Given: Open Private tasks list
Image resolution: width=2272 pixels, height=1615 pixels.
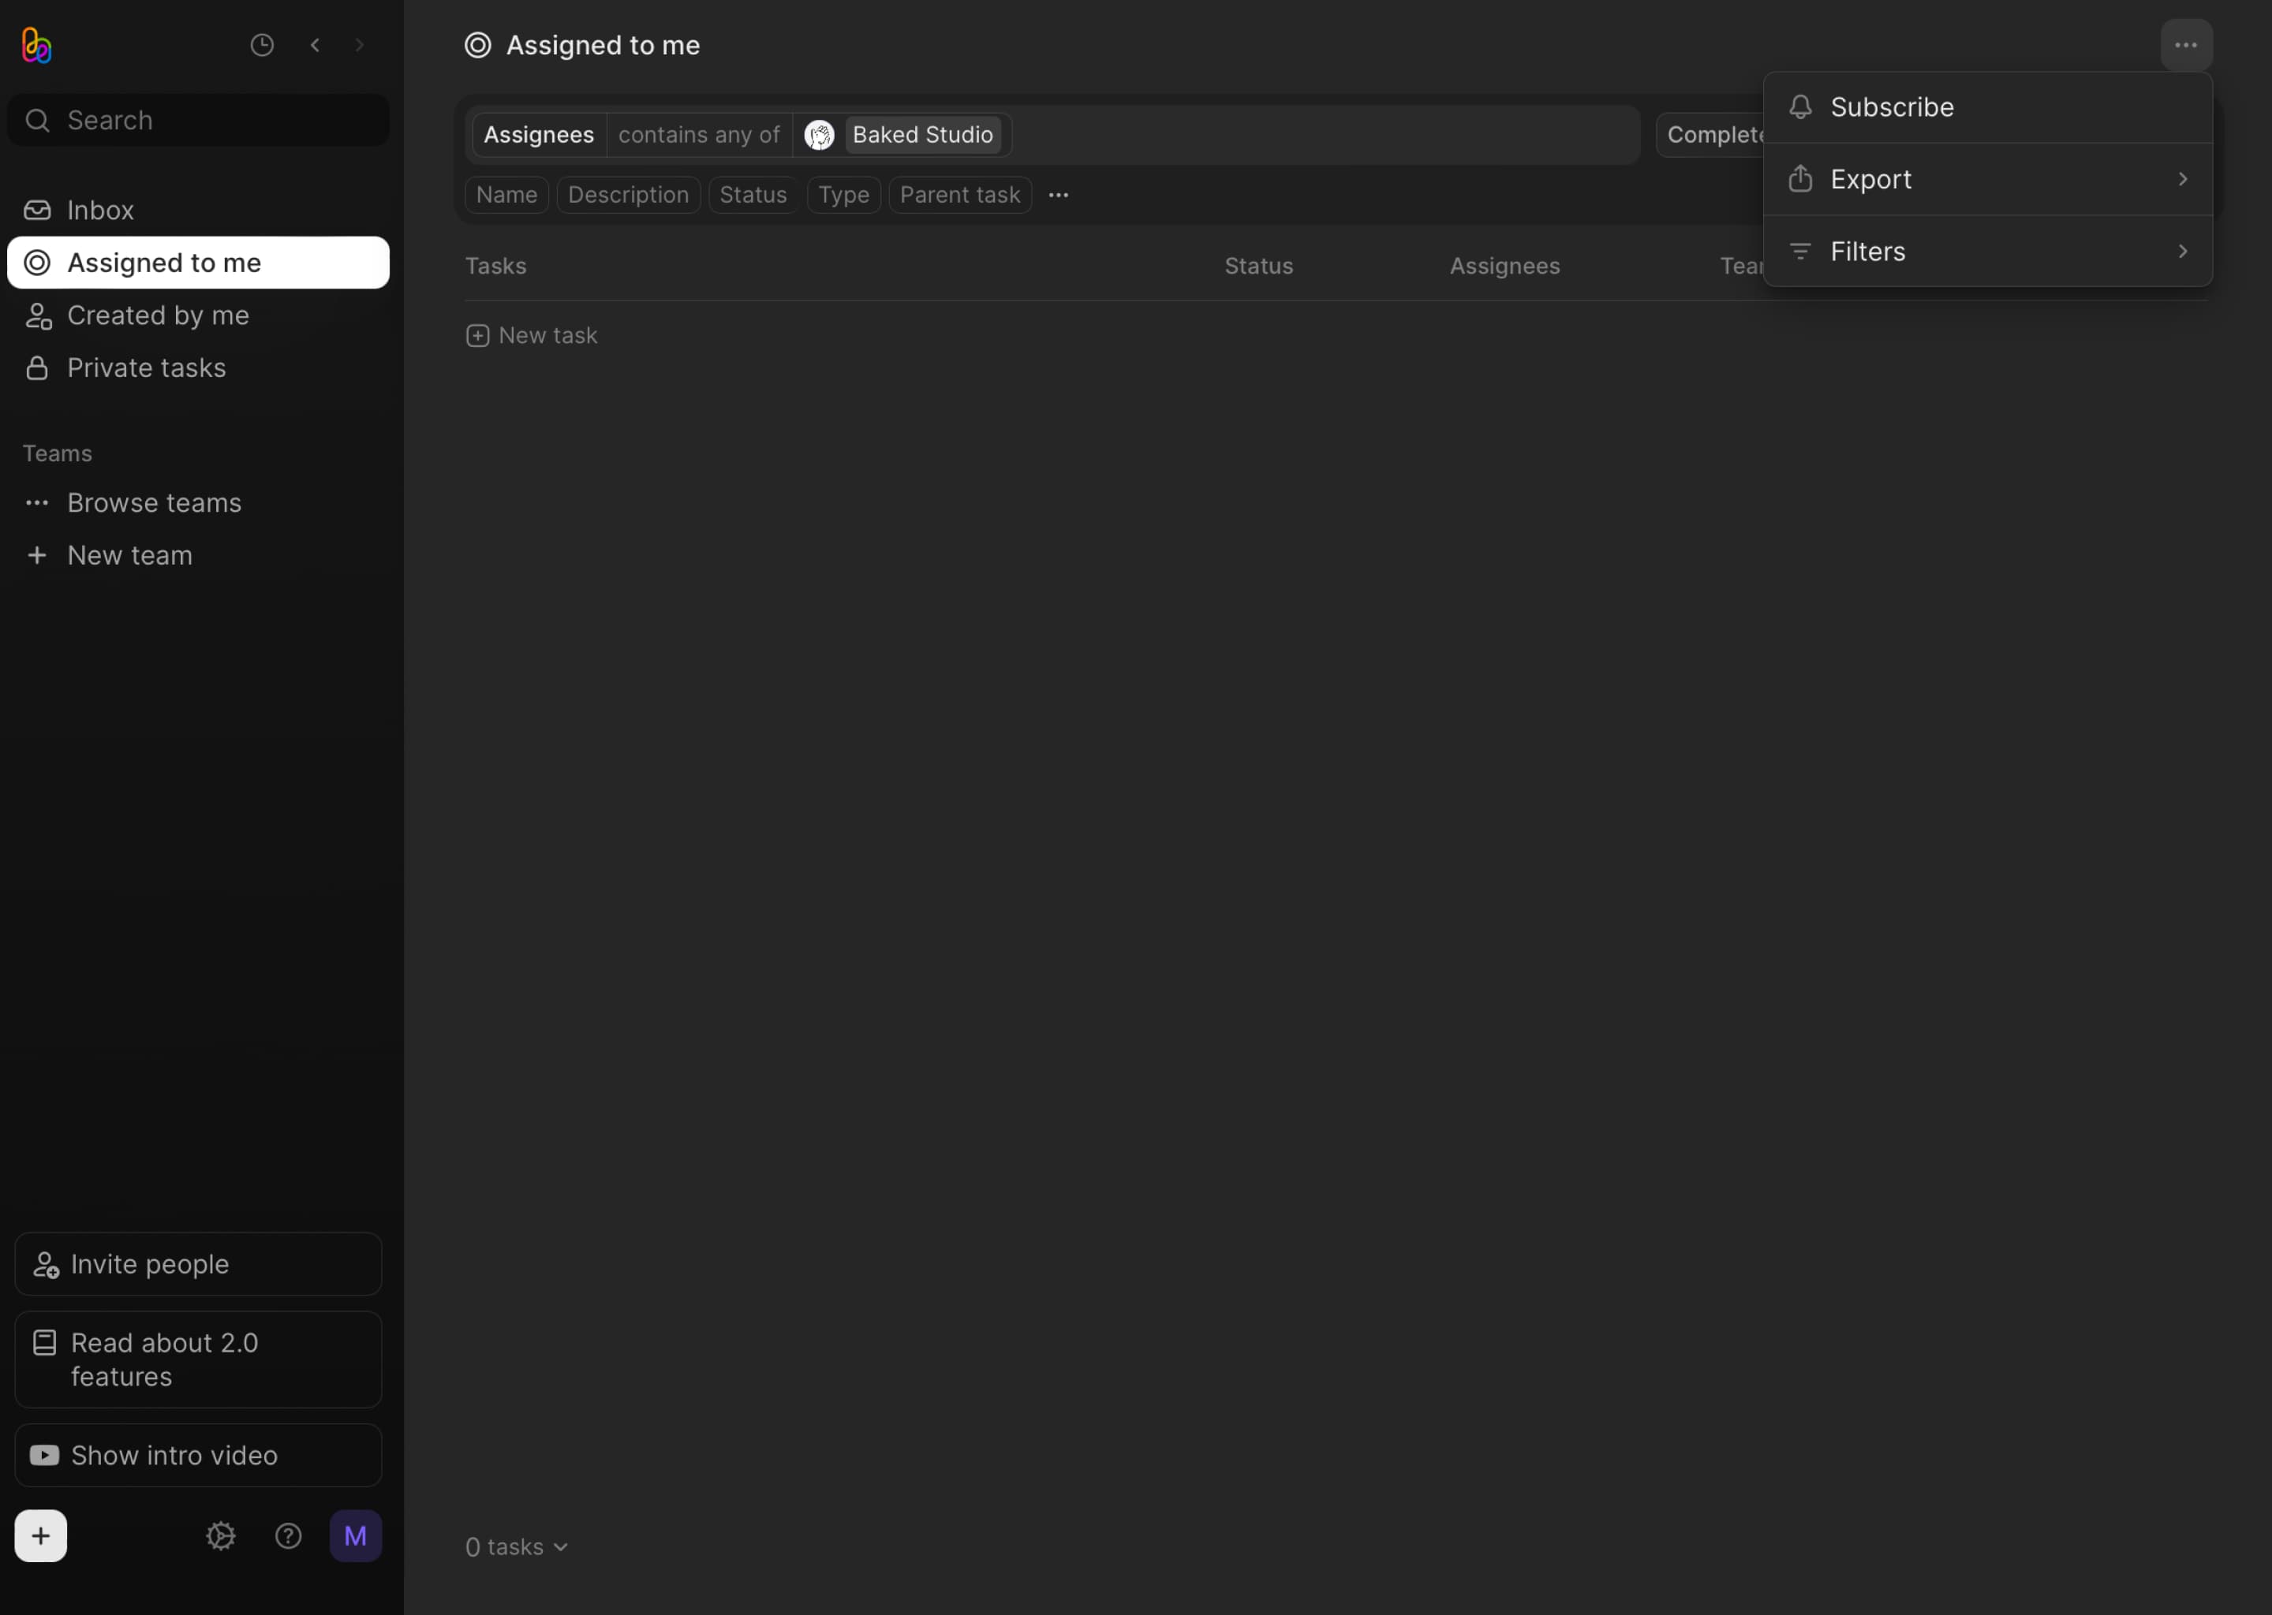Looking at the screenshot, I should [199, 368].
